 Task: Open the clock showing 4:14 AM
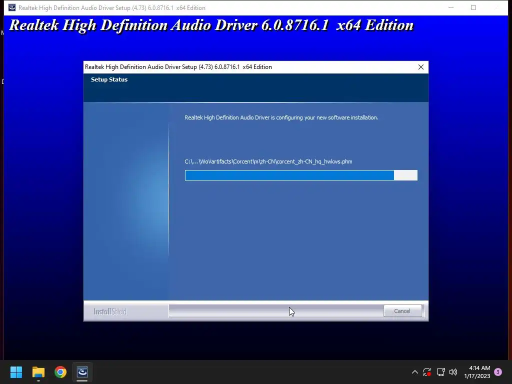pyautogui.click(x=479, y=368)
